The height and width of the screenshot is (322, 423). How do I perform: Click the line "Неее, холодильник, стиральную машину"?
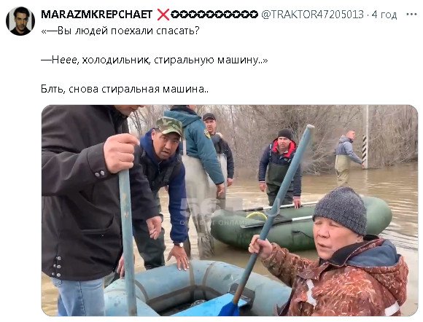155,60
